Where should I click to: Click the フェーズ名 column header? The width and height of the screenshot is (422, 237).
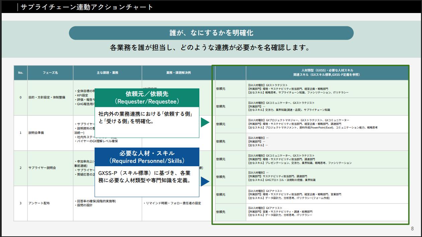click(50, 72)
